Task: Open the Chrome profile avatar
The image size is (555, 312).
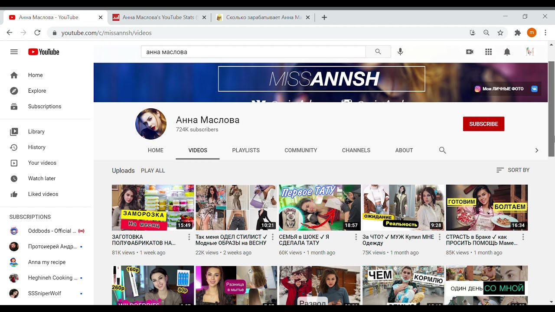Action: tap(532, 32)
